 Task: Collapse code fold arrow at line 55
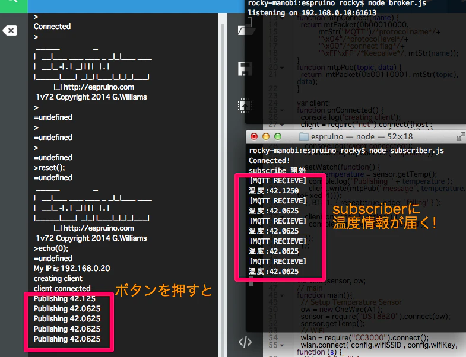click(282, 345)
